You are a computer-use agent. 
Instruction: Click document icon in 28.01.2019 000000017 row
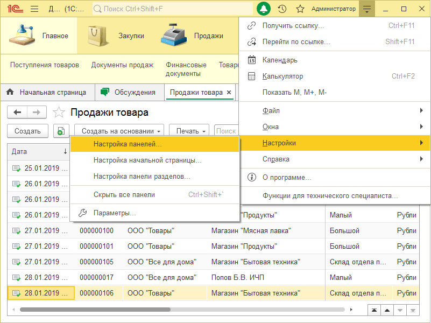(x=17, y=278)
